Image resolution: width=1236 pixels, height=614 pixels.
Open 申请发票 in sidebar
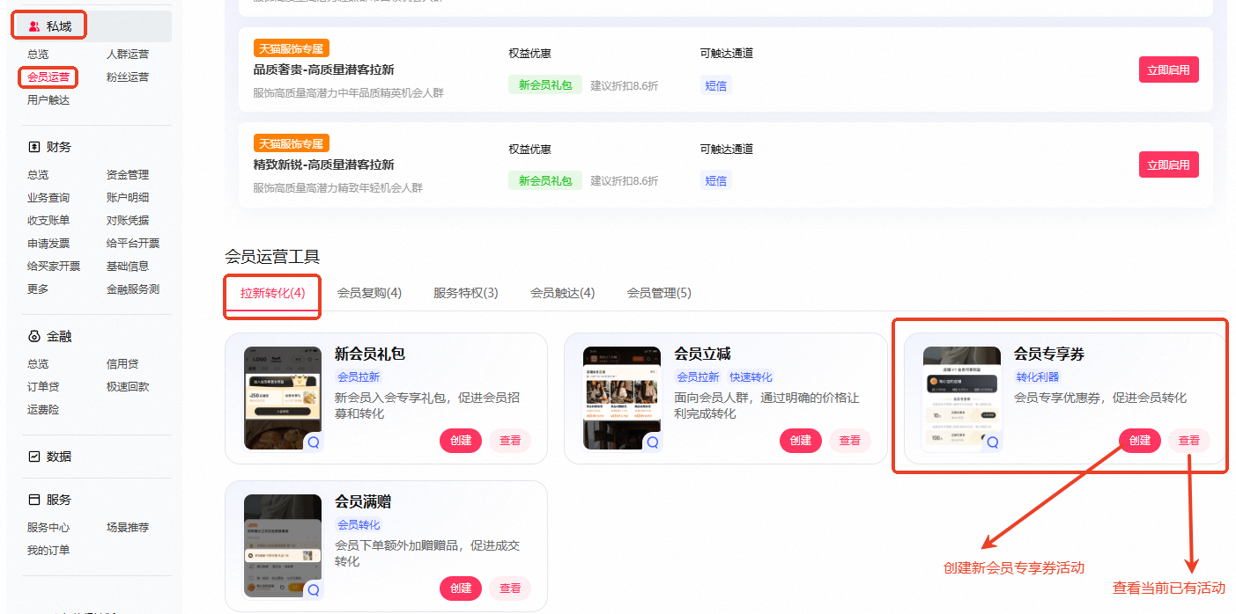pos(48,244)
